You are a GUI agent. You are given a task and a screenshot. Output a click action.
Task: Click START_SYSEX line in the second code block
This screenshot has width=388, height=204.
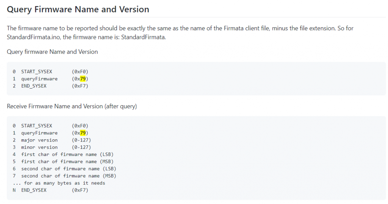(37, 126)
